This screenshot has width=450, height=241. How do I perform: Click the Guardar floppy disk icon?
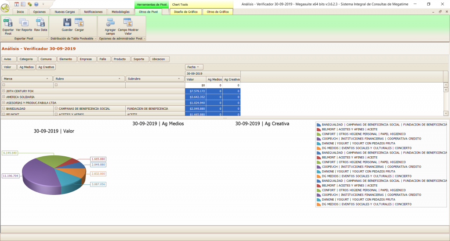click(67, 22)
